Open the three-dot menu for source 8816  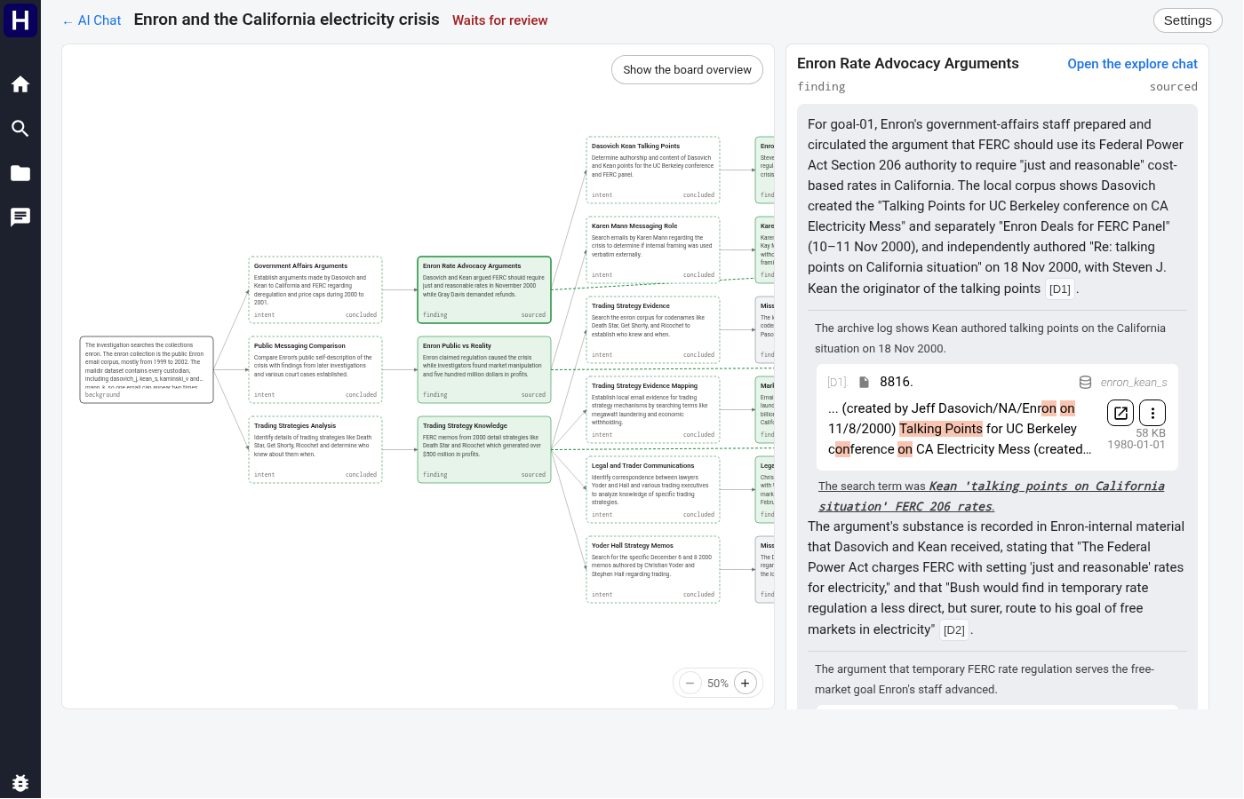pos(1152,413)
